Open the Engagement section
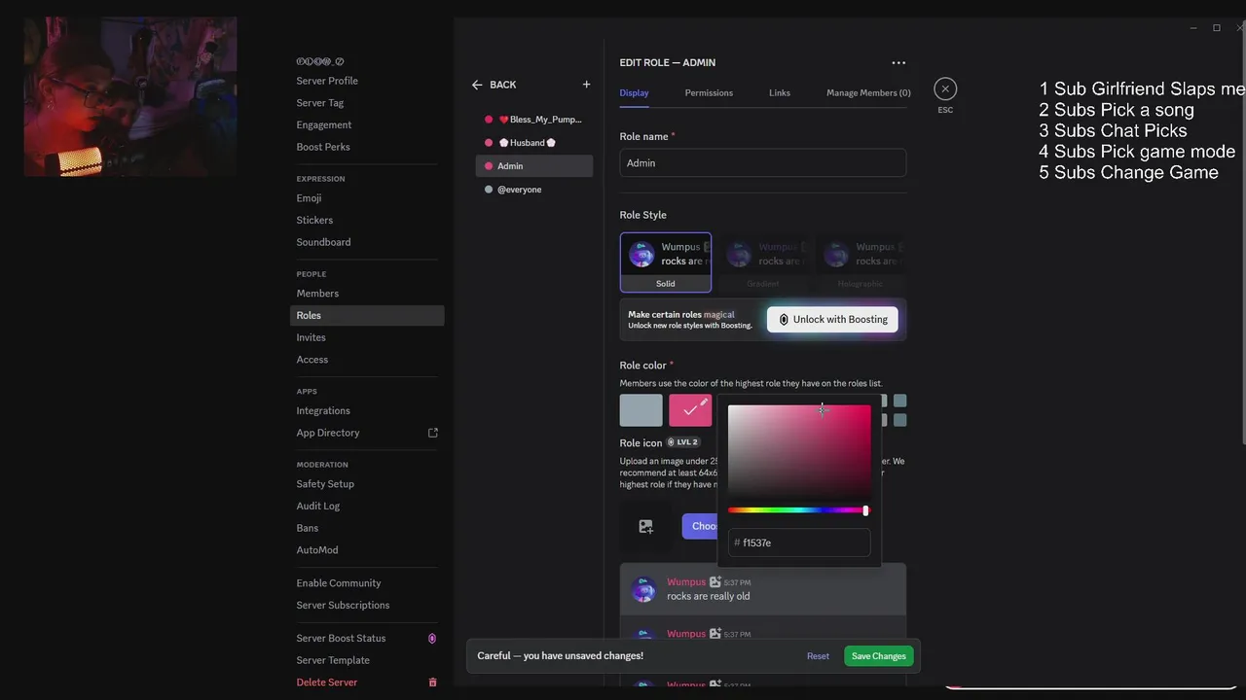Image resolution: width=1246 pixels, height=700 pixels. point(324,124)
